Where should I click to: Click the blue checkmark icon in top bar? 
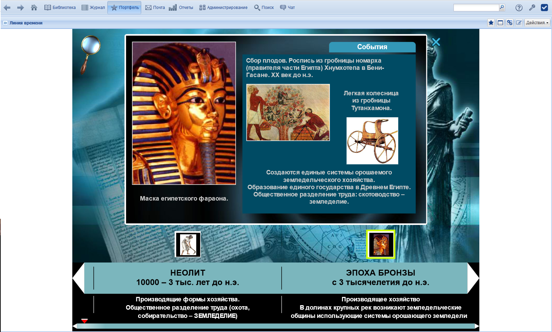544,8
